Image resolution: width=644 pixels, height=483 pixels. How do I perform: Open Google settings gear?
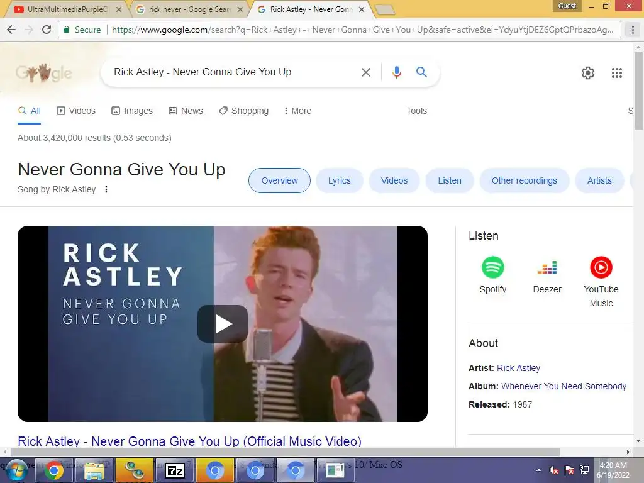pyautogui.click(x=588, y=73)
